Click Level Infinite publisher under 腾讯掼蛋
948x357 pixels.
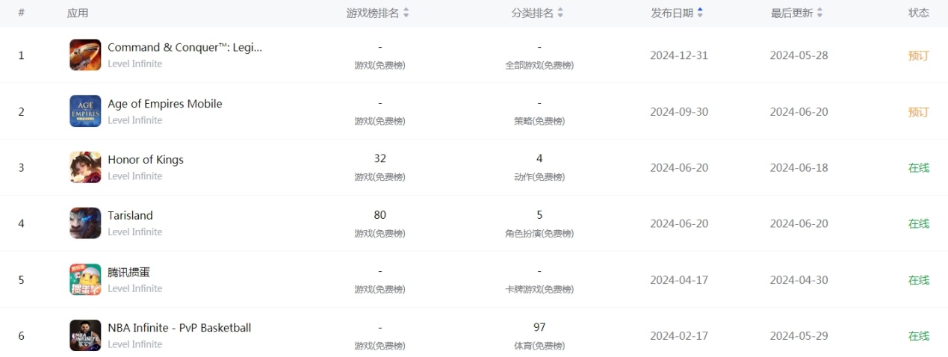coord(134,288)
